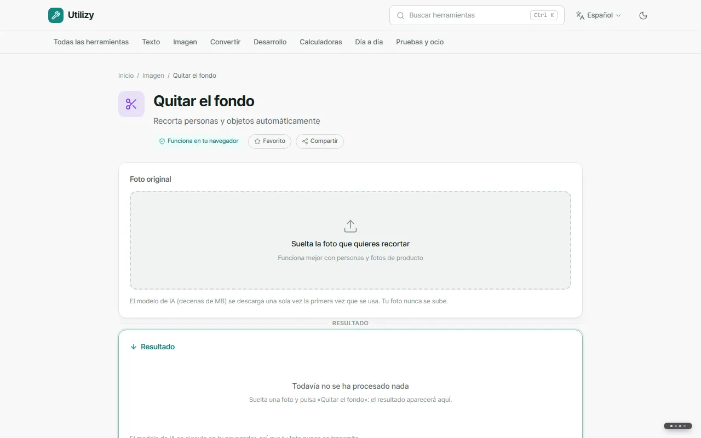This screenshot has height=438, width=701.
Task: Click the shield check icon
Action: [x=162, y=141]
